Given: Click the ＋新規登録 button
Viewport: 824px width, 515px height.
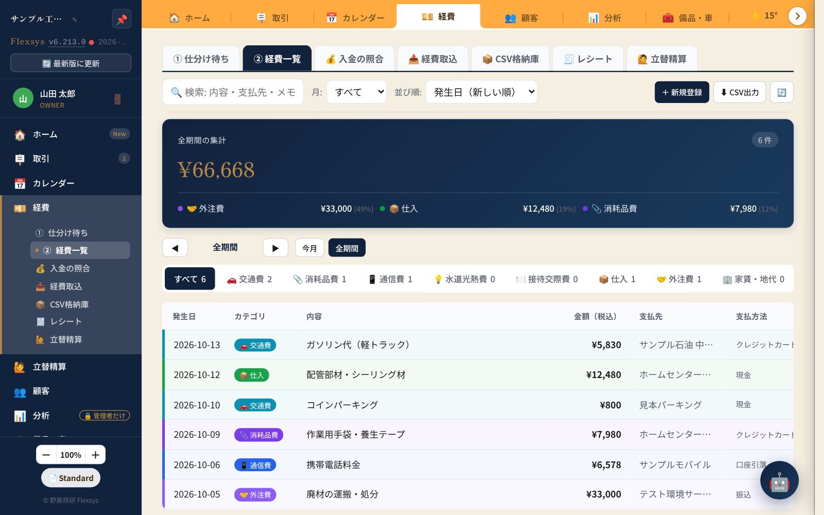Looking at the screenshot, I should (682, 92).
